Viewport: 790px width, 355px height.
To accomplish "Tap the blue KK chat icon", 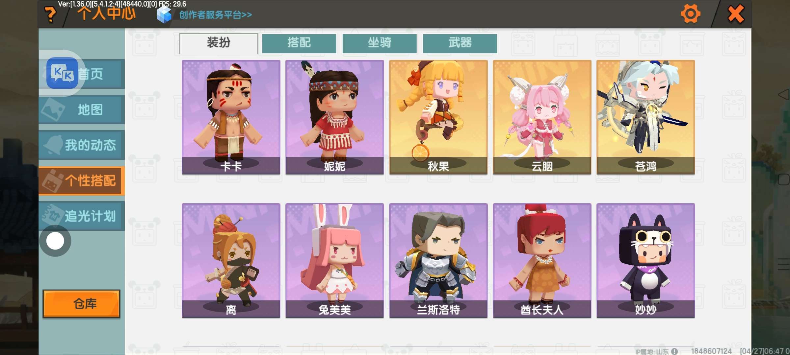I will click(62, 73).
